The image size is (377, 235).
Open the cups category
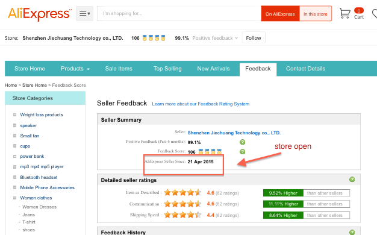click(x=25, y=146)
